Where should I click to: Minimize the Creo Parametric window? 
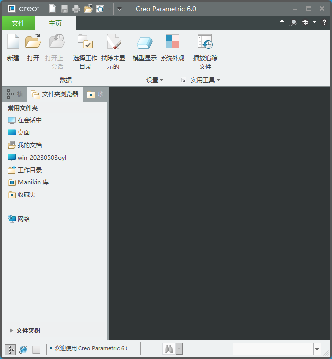295,9
